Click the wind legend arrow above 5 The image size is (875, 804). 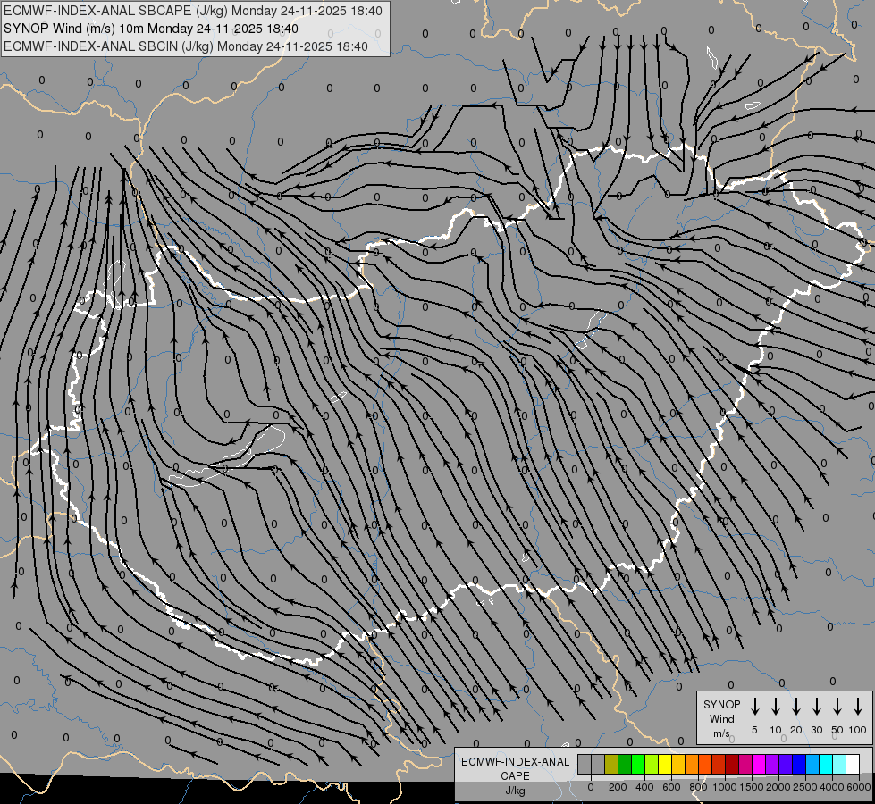[x=755, y=707]
